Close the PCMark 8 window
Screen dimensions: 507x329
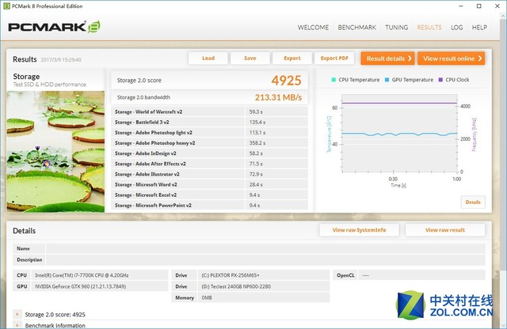[497, 6]
